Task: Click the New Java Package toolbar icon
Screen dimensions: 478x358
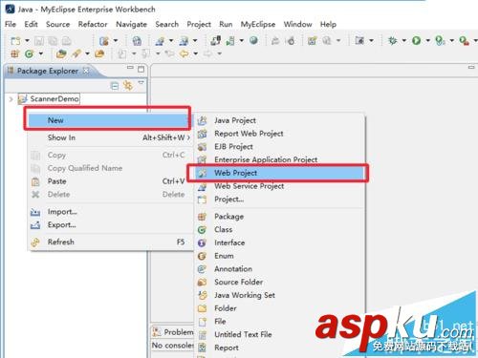Action: (14, 53)
